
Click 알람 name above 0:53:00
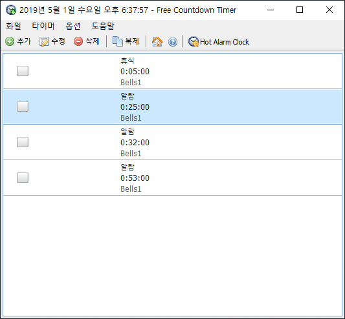coord(128,167)
